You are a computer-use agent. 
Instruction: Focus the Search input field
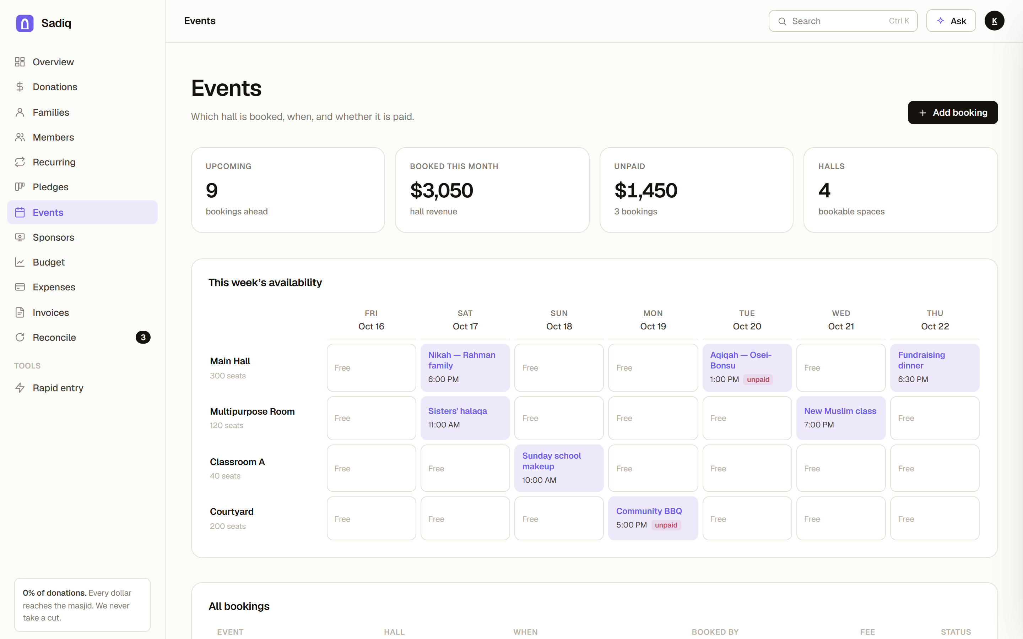[x=843, y=21]
